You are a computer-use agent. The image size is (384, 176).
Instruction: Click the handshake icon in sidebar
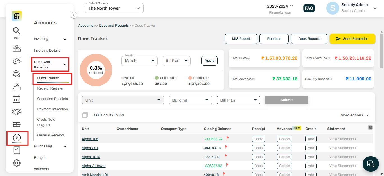(x=17, y=112)
